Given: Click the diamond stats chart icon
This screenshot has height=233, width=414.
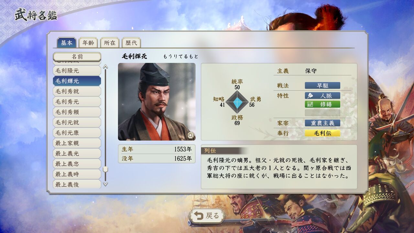Looking at the screenshot, I should coord(237,101).
